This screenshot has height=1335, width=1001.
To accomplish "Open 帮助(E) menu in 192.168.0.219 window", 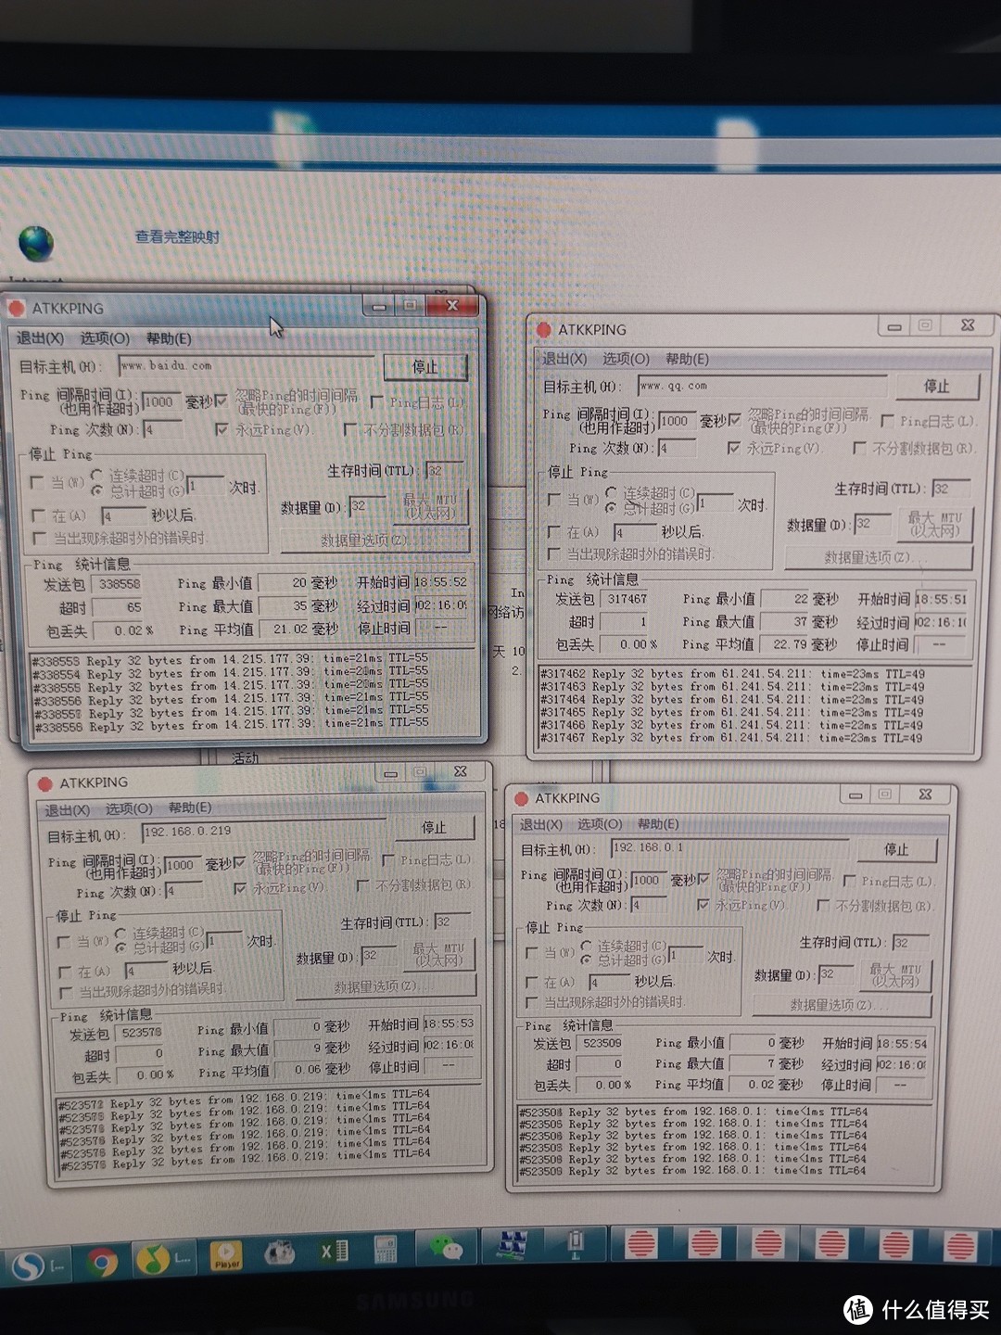I will click(x=190, y=808).
